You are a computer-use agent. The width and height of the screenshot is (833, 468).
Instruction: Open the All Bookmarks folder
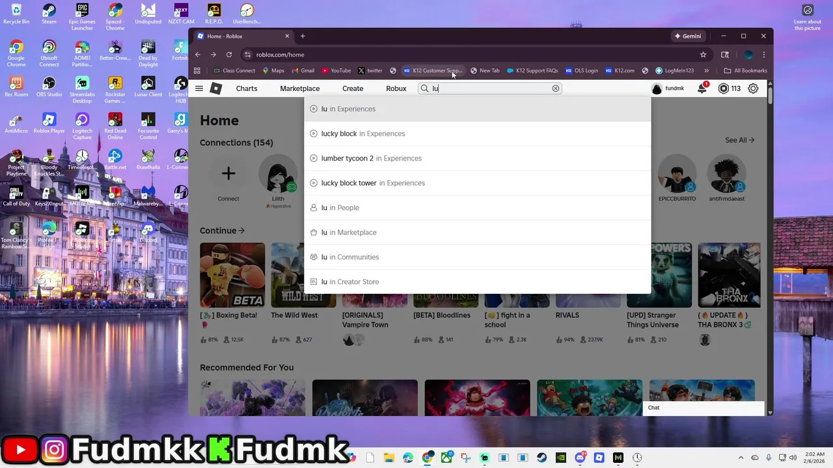(x=746, y=70)
